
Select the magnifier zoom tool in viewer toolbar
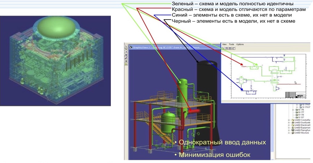coord(223,48)
